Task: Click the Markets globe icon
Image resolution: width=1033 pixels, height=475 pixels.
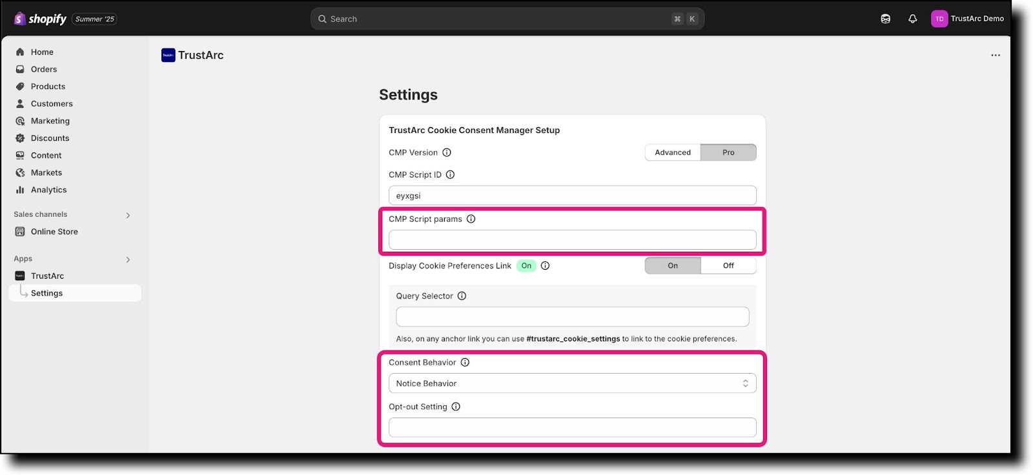Action: click(x=20, y=172)
